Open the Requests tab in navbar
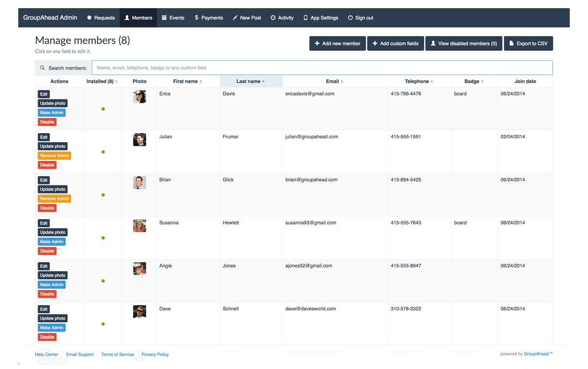This screenshot has height=369, width=588. click(x=101, y=18)
